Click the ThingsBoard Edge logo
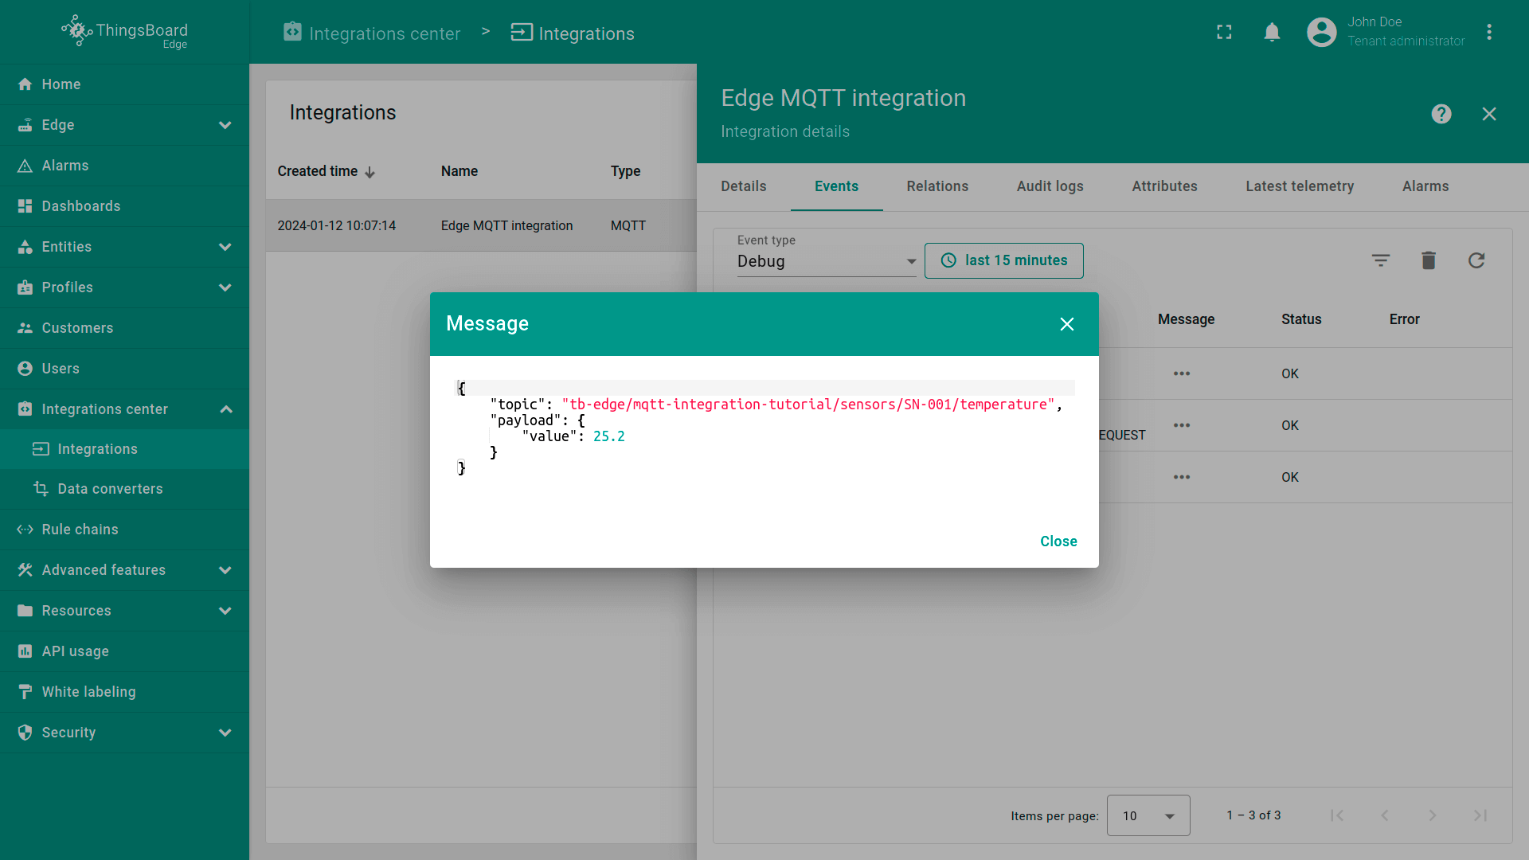The image size is (1529, 860). pyautogui.click(x=124, y=32)
